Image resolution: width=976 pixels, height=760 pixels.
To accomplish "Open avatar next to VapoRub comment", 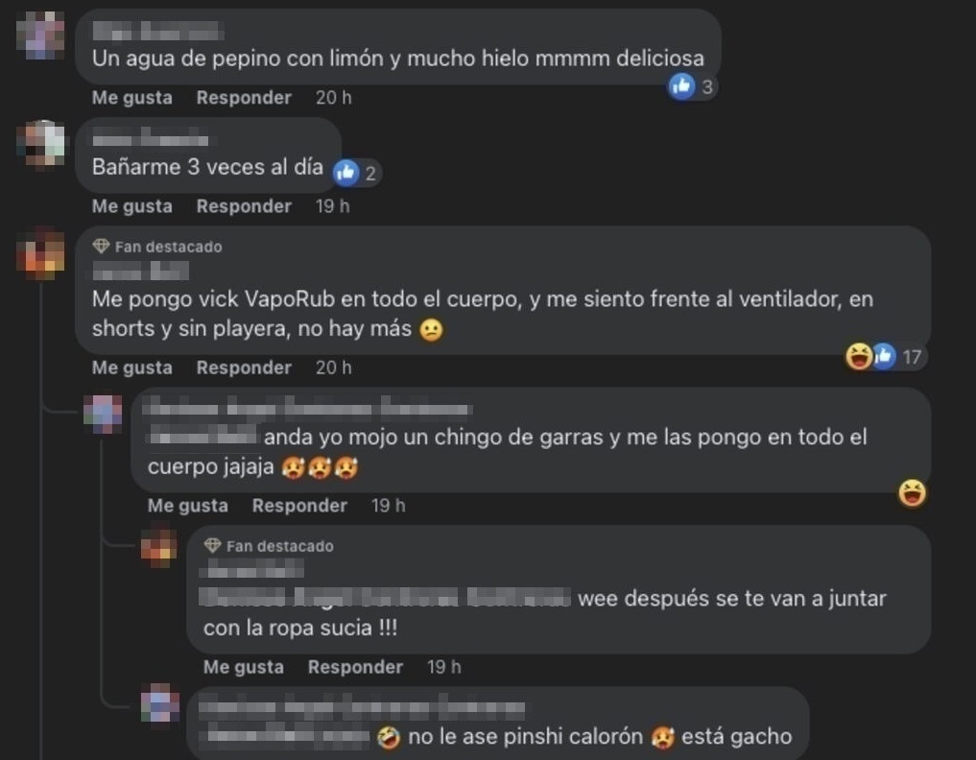I will coord(40,253).
